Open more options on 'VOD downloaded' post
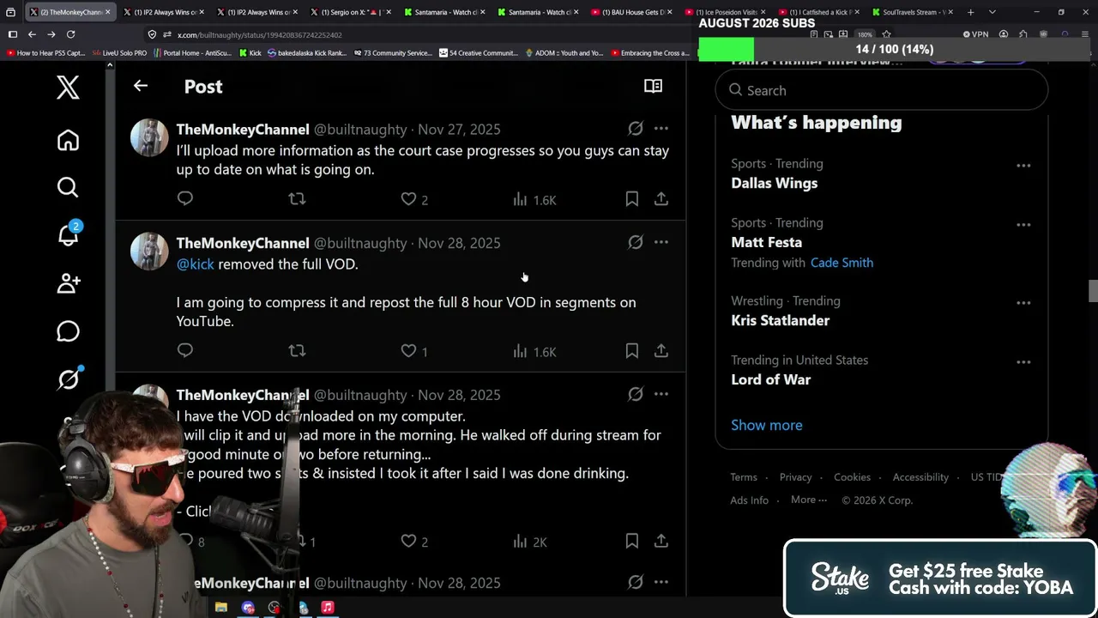1098x618 pixels. (x=661, y=395)
